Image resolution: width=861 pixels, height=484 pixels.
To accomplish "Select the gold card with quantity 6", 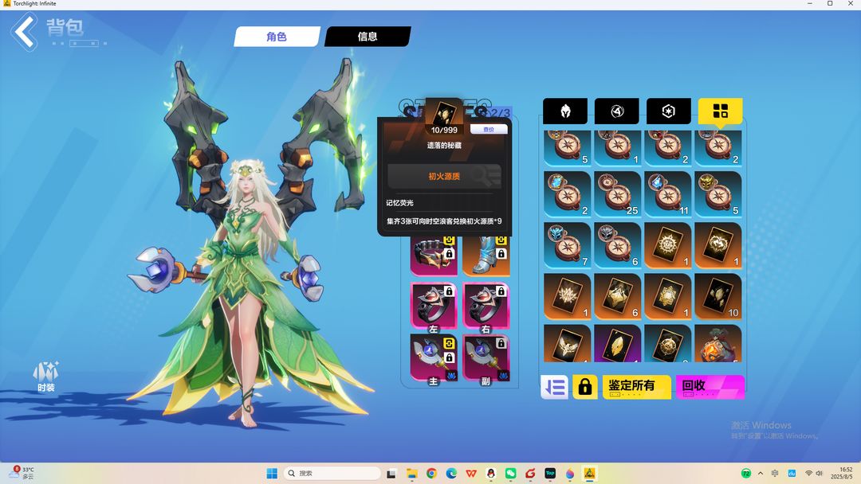I will [x=617, y=296].
